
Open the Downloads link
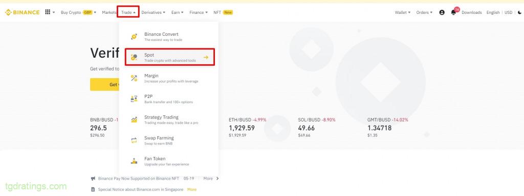471,12
